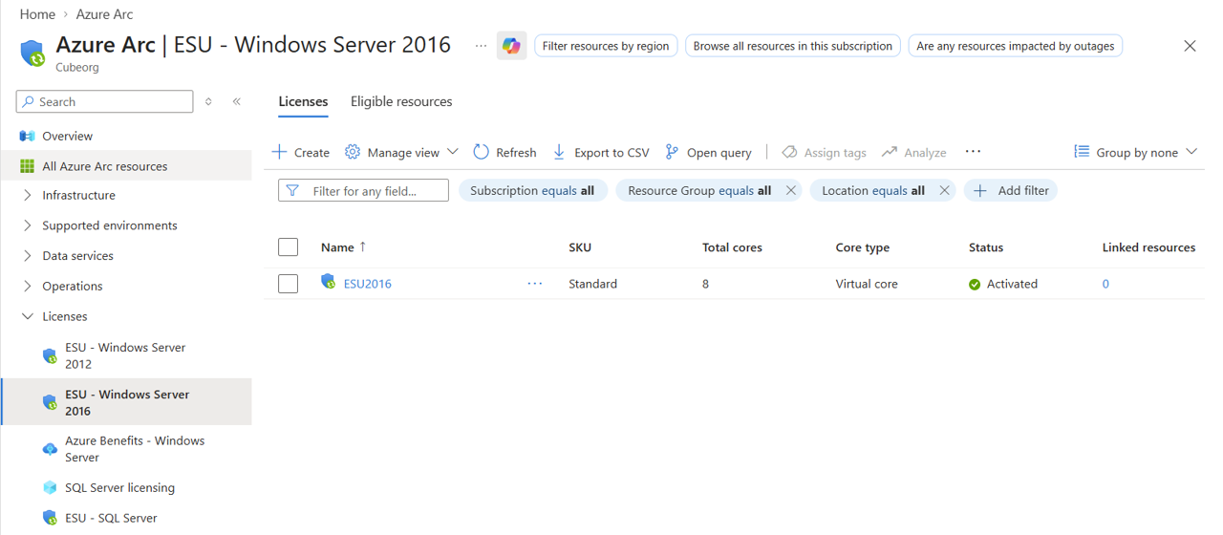This screenshot has height=535, width=1223.
Task: Click the up/down arrows beside the search box
Action: [208, 101]
